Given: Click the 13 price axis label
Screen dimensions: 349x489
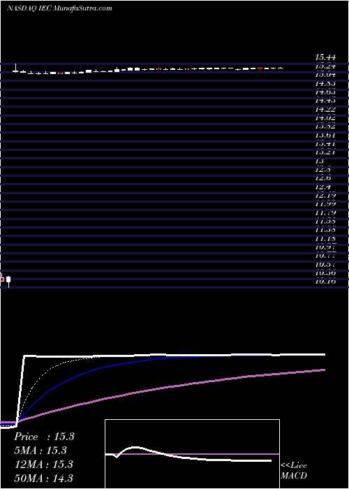Looking at the screenshot, I should (320, 161).
